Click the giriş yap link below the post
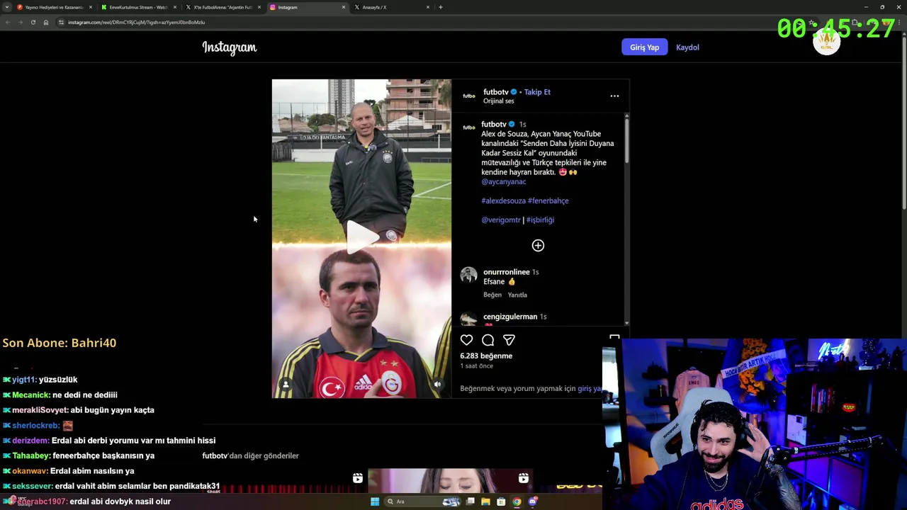The height and width of the screenshot is (510, 907). point(590,389)
